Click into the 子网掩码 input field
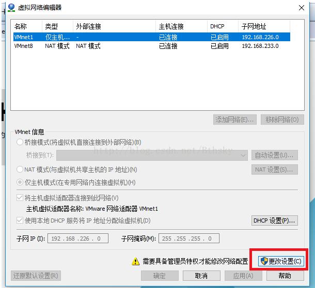This screenshot has height=288, width=315. pyautogui.click(x=189, y=239)
